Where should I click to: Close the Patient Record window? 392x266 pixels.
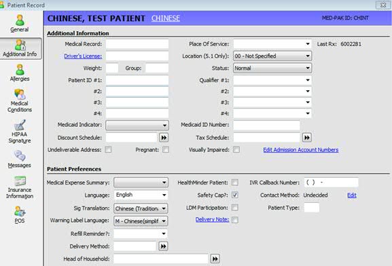(x=382, y=5)
